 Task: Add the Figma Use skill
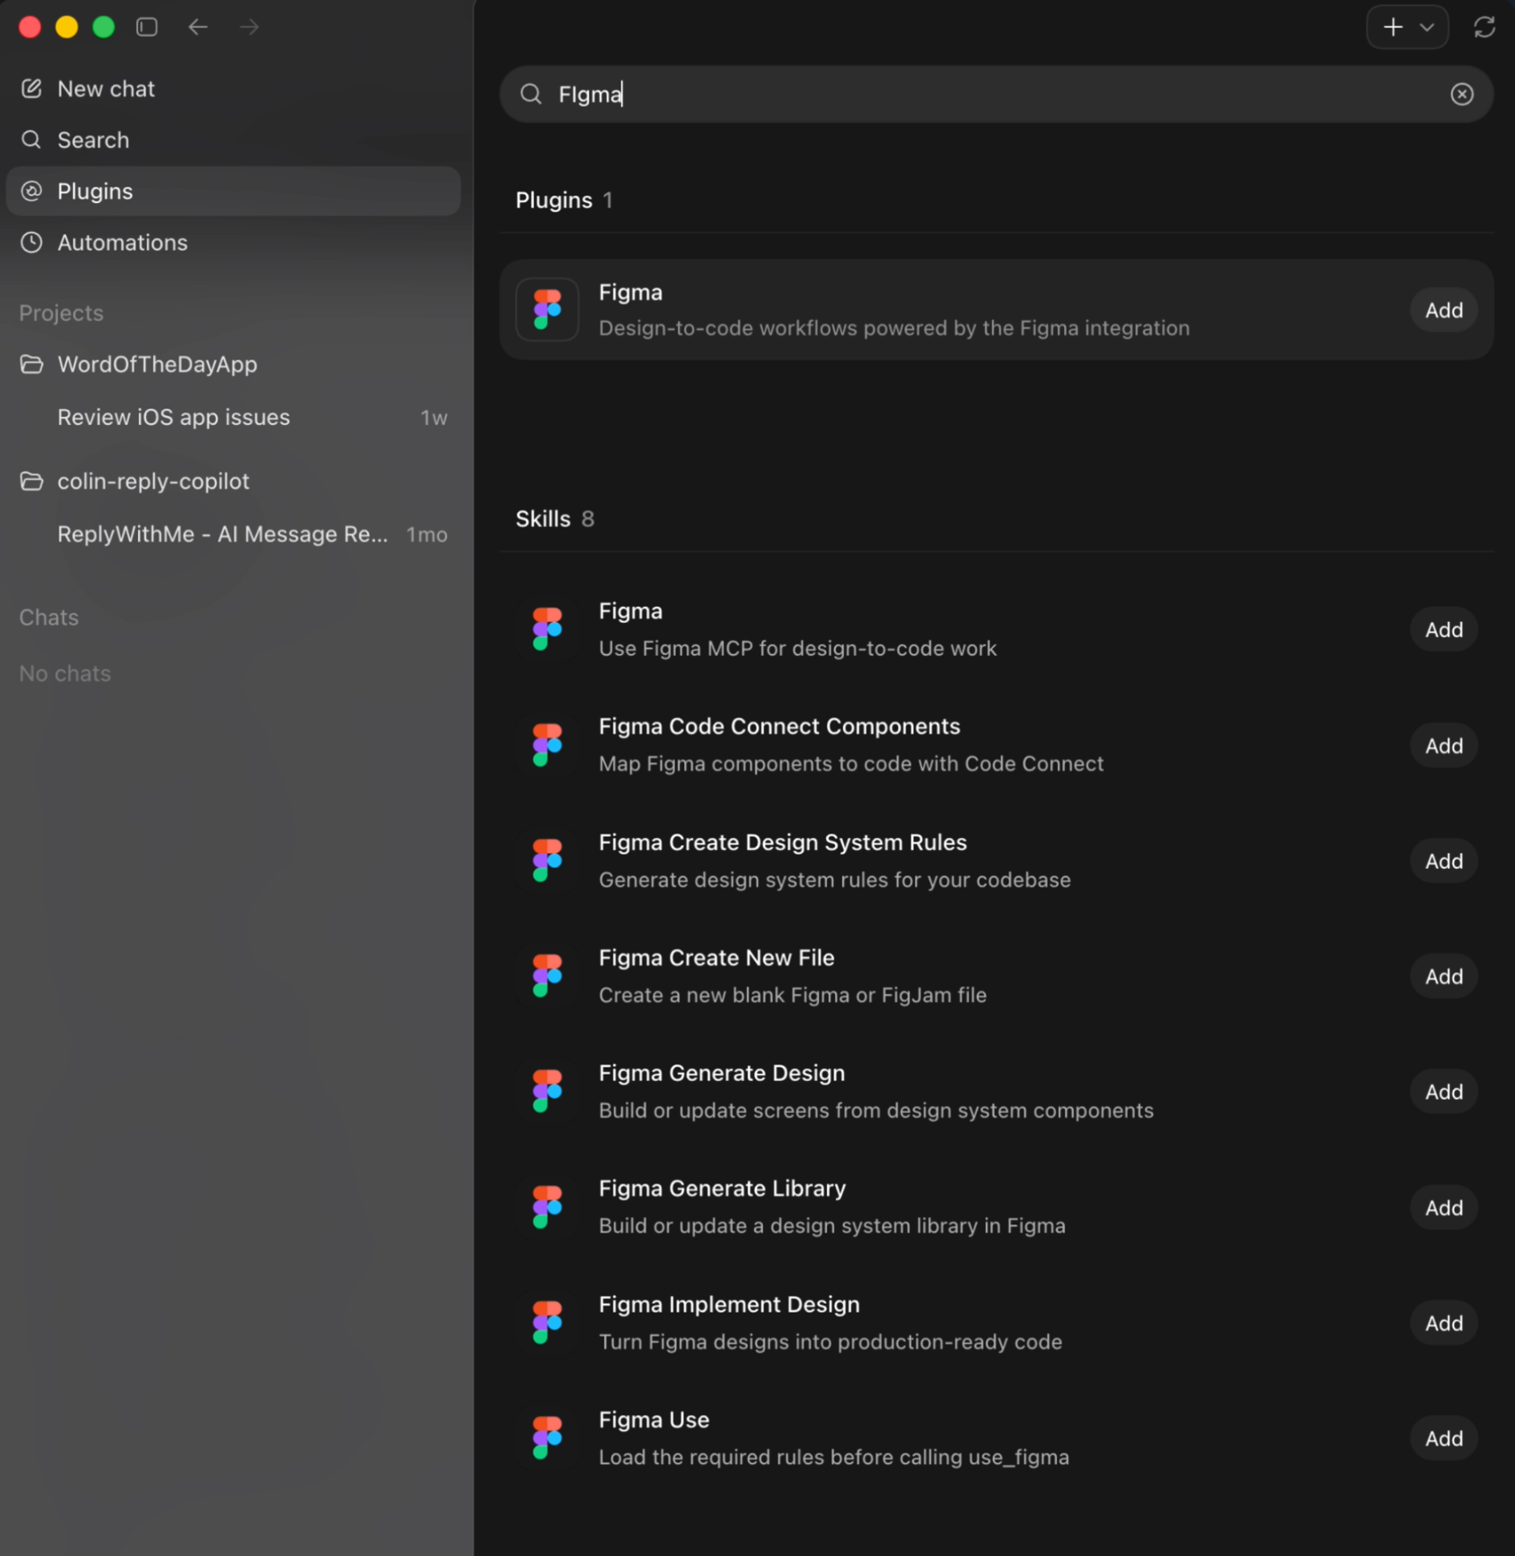(1444, 1438)
